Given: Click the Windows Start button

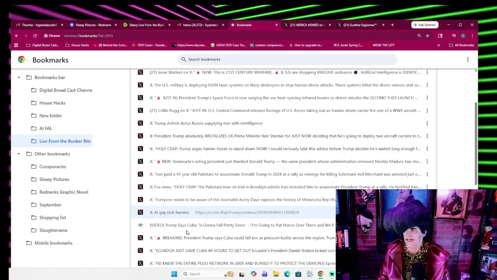Looking at the screenshot, I should pyautogui.click(x=174, y=274).
